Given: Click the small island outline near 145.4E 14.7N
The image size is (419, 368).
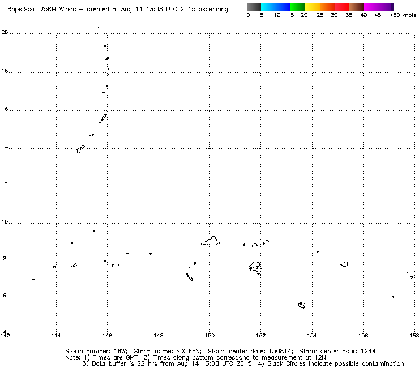Looking at the screenshot, I should 91,135.
